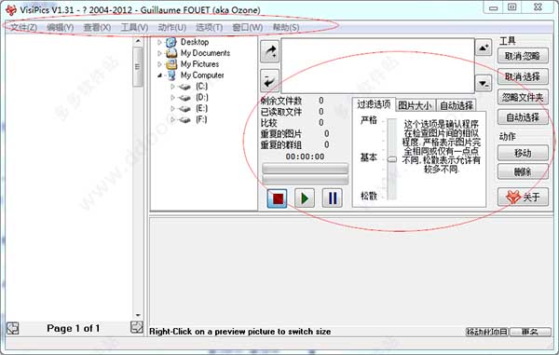The width and height of the screenshot is (559, 355).
Task: Select My Documents in folder tree
Action: click(205, 53)
